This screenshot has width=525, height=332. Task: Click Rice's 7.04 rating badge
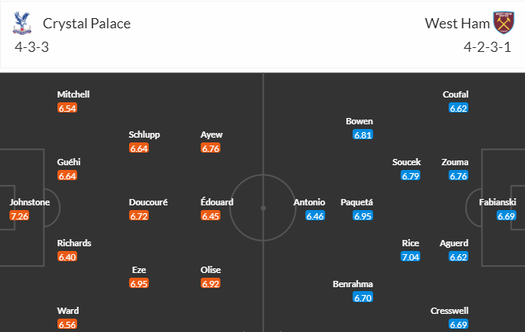tap(411, 257)
